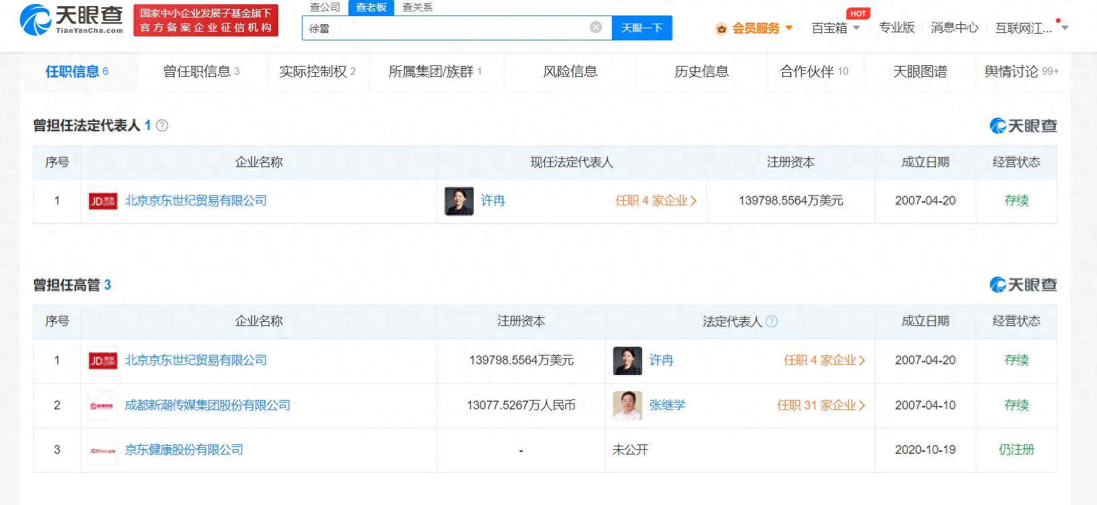
Task: Open the 曾任职信息 tab
Action: (x=201, y=71)
